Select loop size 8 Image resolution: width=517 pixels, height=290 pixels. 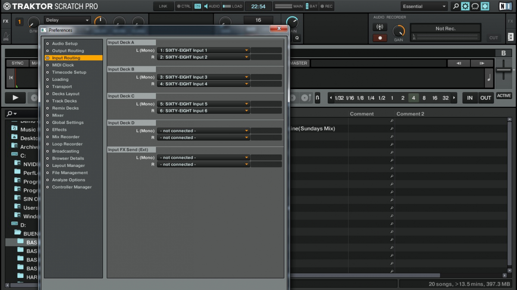(x=424, y=98)
